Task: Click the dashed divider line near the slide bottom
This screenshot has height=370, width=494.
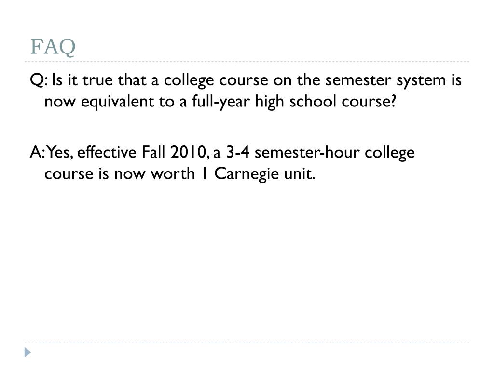Action: tap(247, 343)
